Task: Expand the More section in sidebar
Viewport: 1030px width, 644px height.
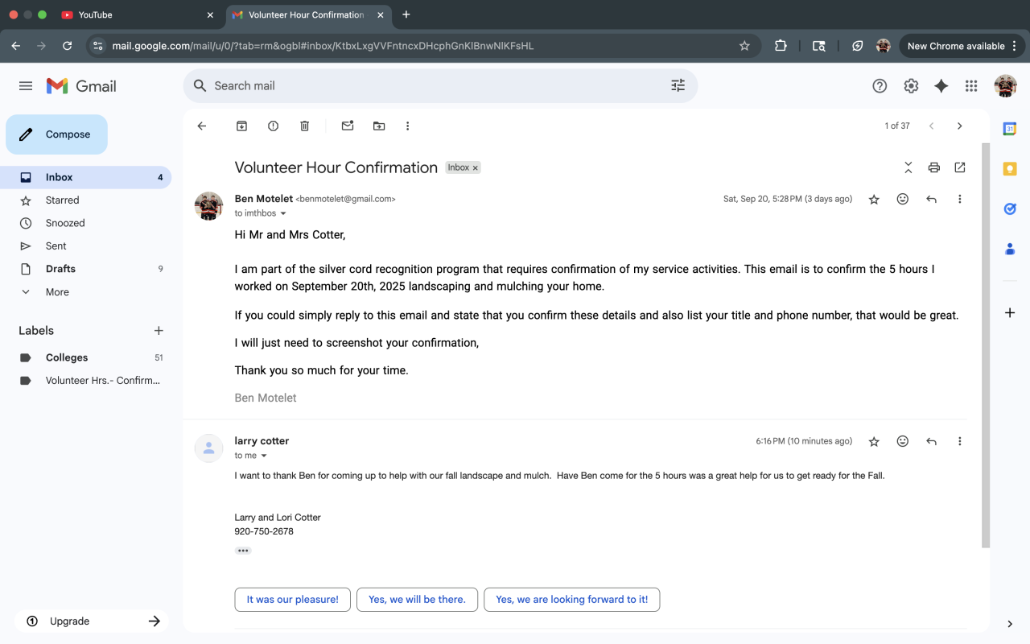Action: (57, 292)
